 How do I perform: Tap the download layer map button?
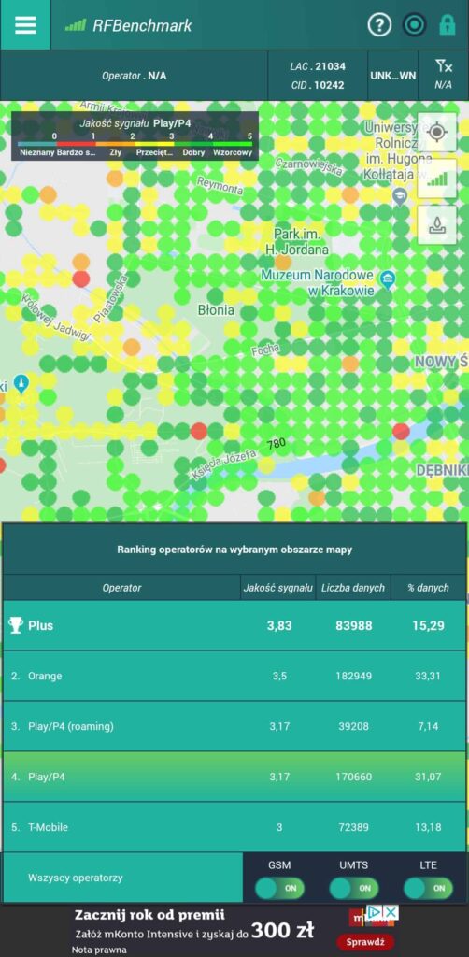coord(436,225)
